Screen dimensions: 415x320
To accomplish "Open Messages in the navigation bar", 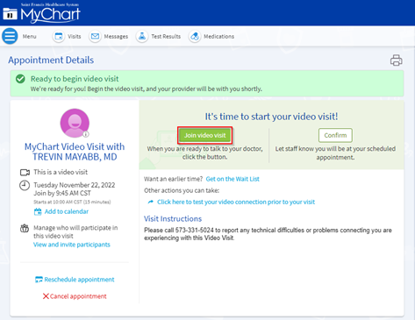I will click(x=116, y=37).
